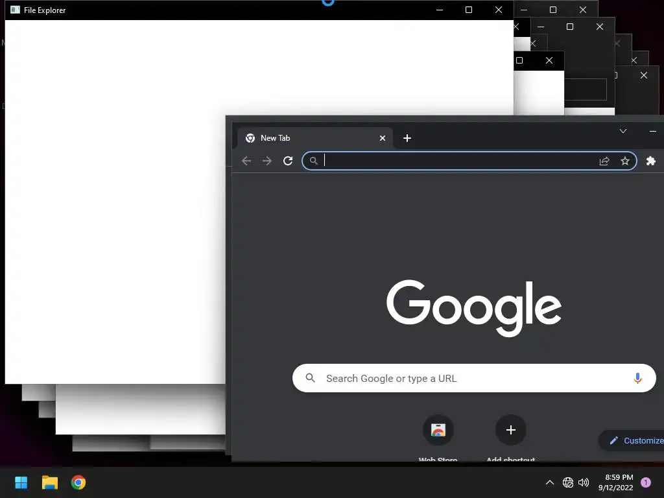Image resolution: width=664 pixels, height=498 pixels.
Task: Click the magnifier icon in the address bar
Action: tap(313, 161)
